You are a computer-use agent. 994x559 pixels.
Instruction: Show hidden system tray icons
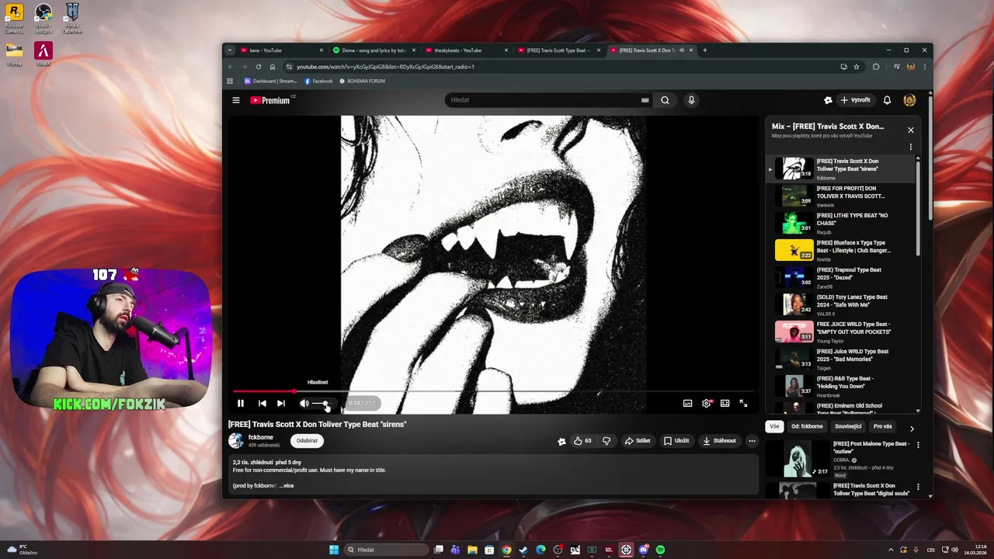click(892, 550)
